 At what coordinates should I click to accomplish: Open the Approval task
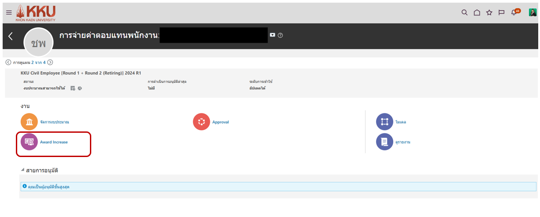click(x=220, y=122)
